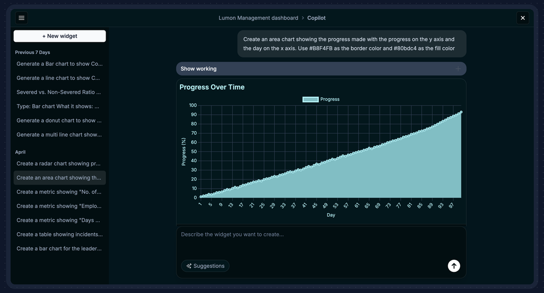Click the last data point on chart
The width and height of the screenshot is (544, 293).
461,112
